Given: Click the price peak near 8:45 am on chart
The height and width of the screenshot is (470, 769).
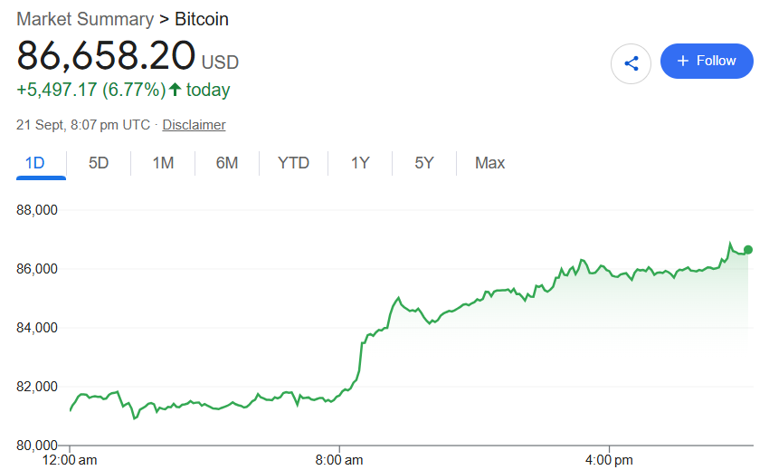Looking at the screenshot, I should (x=399, y=298).
